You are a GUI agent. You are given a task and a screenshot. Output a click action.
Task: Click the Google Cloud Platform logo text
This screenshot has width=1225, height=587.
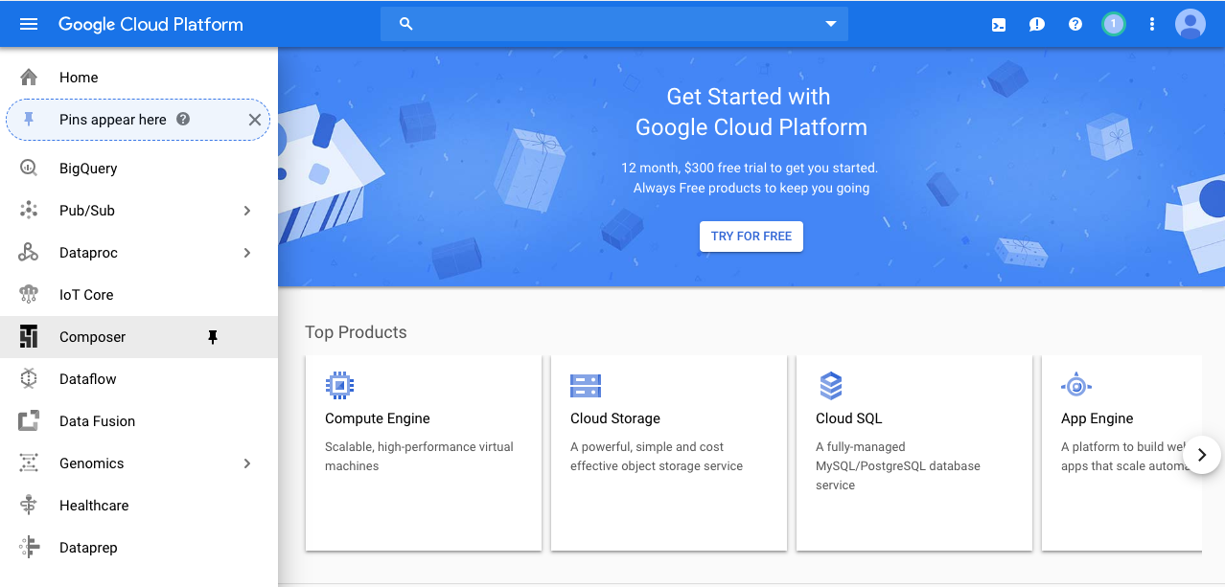tap(150, 25)
